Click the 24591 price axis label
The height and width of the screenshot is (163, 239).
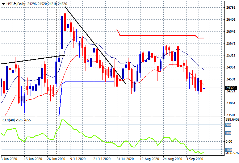[231, 79]
